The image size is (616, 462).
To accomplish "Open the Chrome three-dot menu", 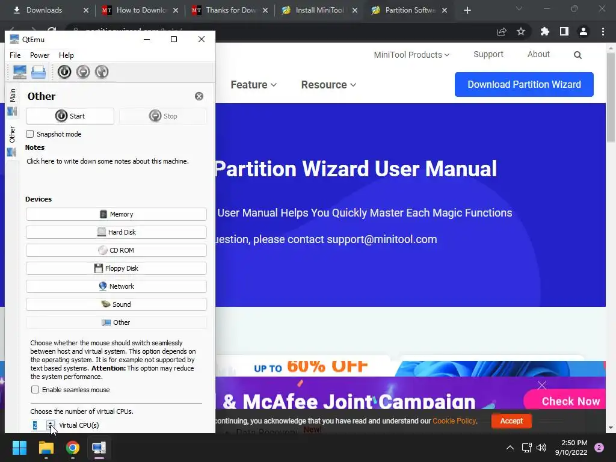I will coord(603,31).
